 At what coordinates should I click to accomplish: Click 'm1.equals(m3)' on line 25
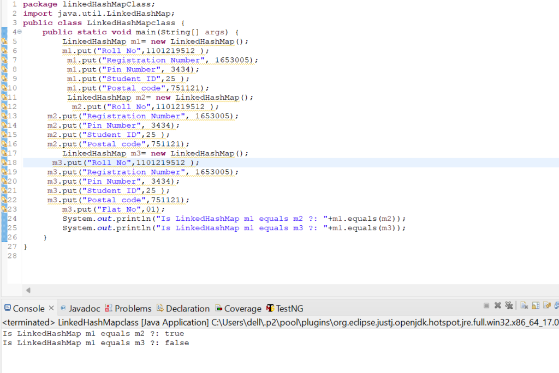click(365, 227)
